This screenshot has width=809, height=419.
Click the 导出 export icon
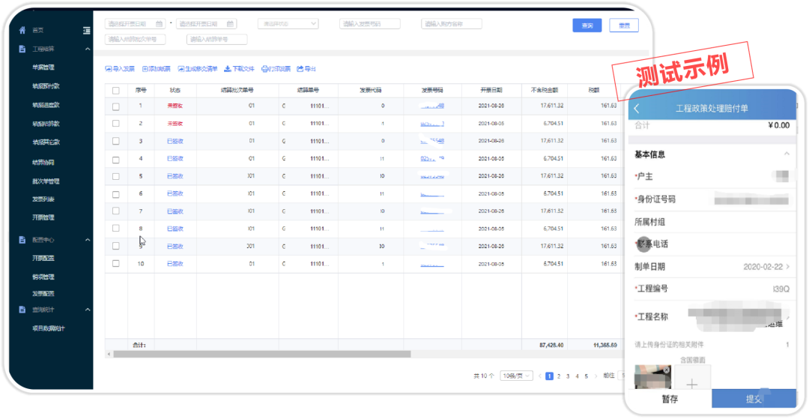(x=300, y=69)
